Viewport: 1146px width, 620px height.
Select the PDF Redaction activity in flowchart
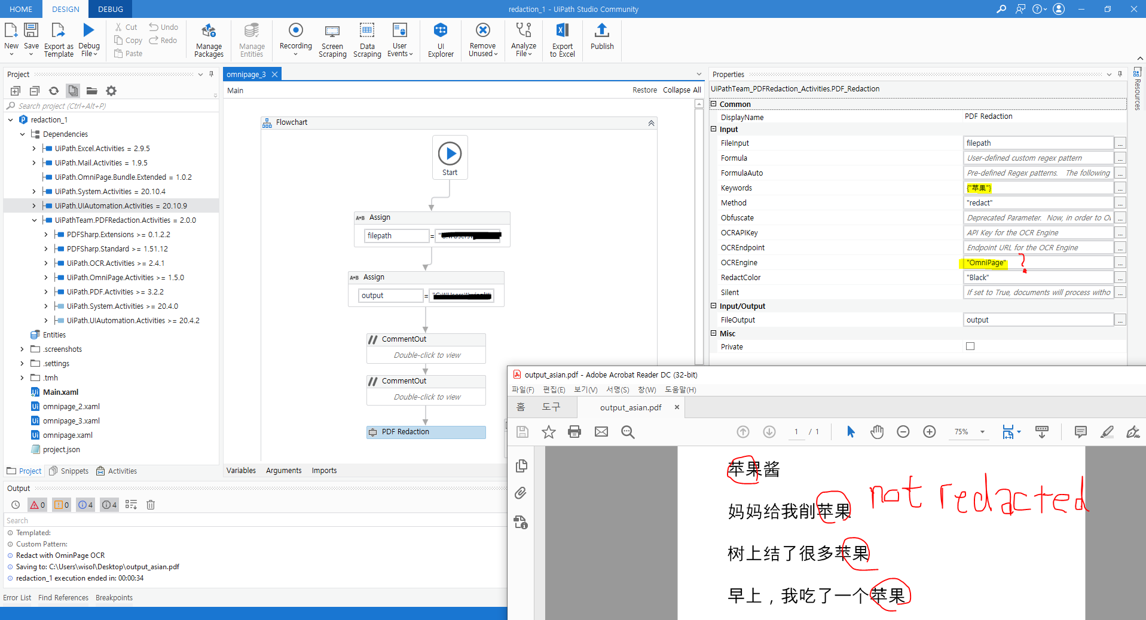click(x=426, y=432)
